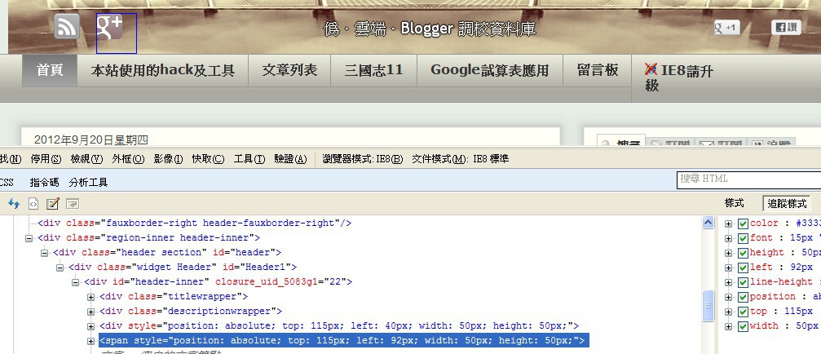Click the blog title 偽．雲端．Blogger 調校資料庫
Screen dimensions: 821x354
[x=430, y=29]
